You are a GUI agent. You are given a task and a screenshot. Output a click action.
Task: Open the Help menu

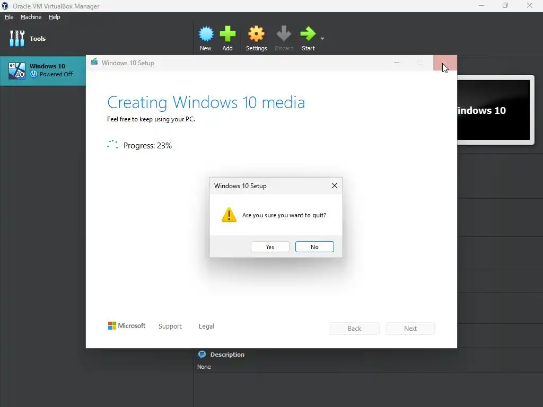(55, 17)
